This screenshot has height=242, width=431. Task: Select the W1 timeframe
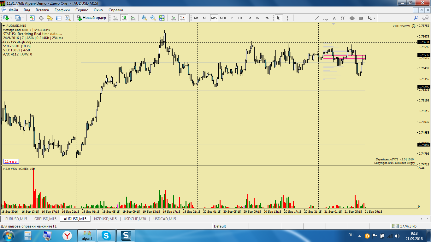[258, 18]
